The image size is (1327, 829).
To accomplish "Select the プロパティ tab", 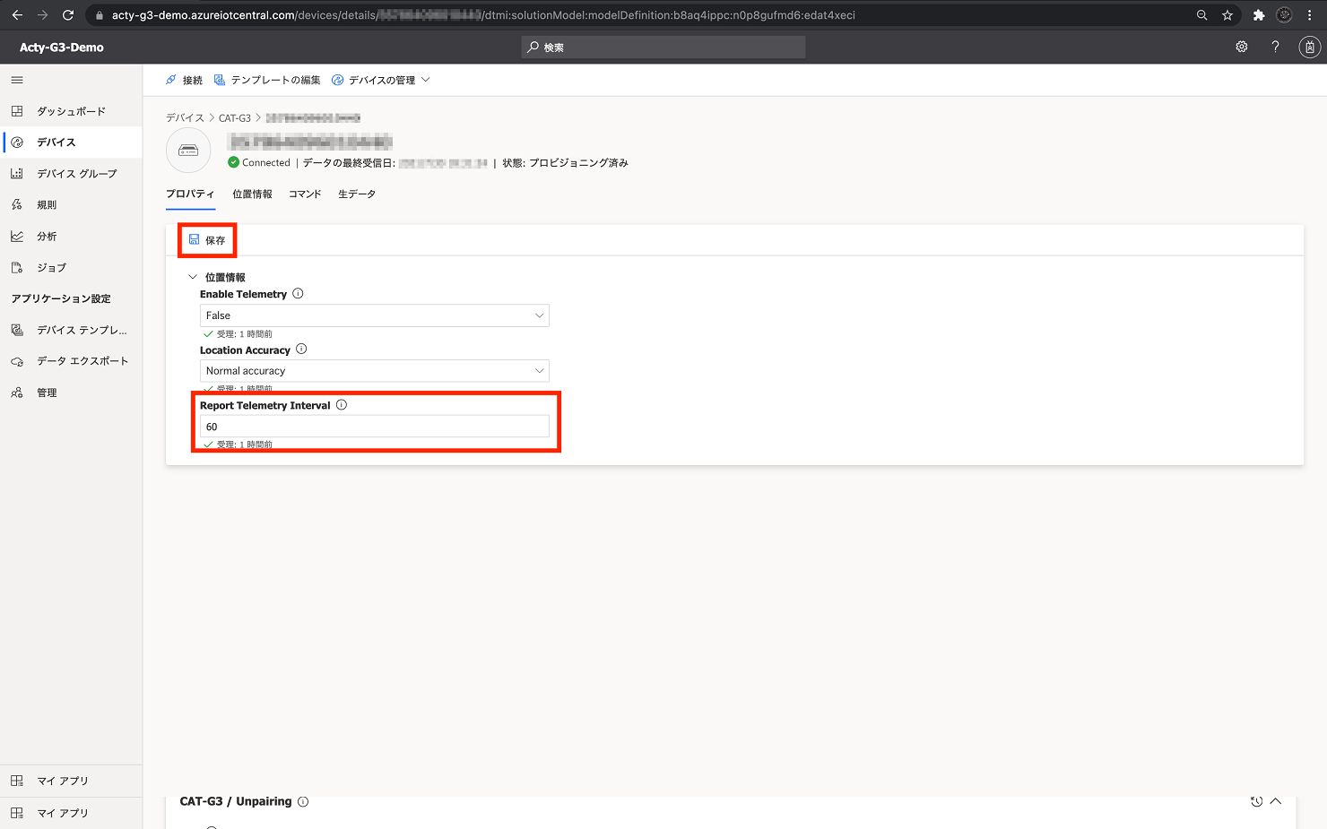I will (190, 194).
